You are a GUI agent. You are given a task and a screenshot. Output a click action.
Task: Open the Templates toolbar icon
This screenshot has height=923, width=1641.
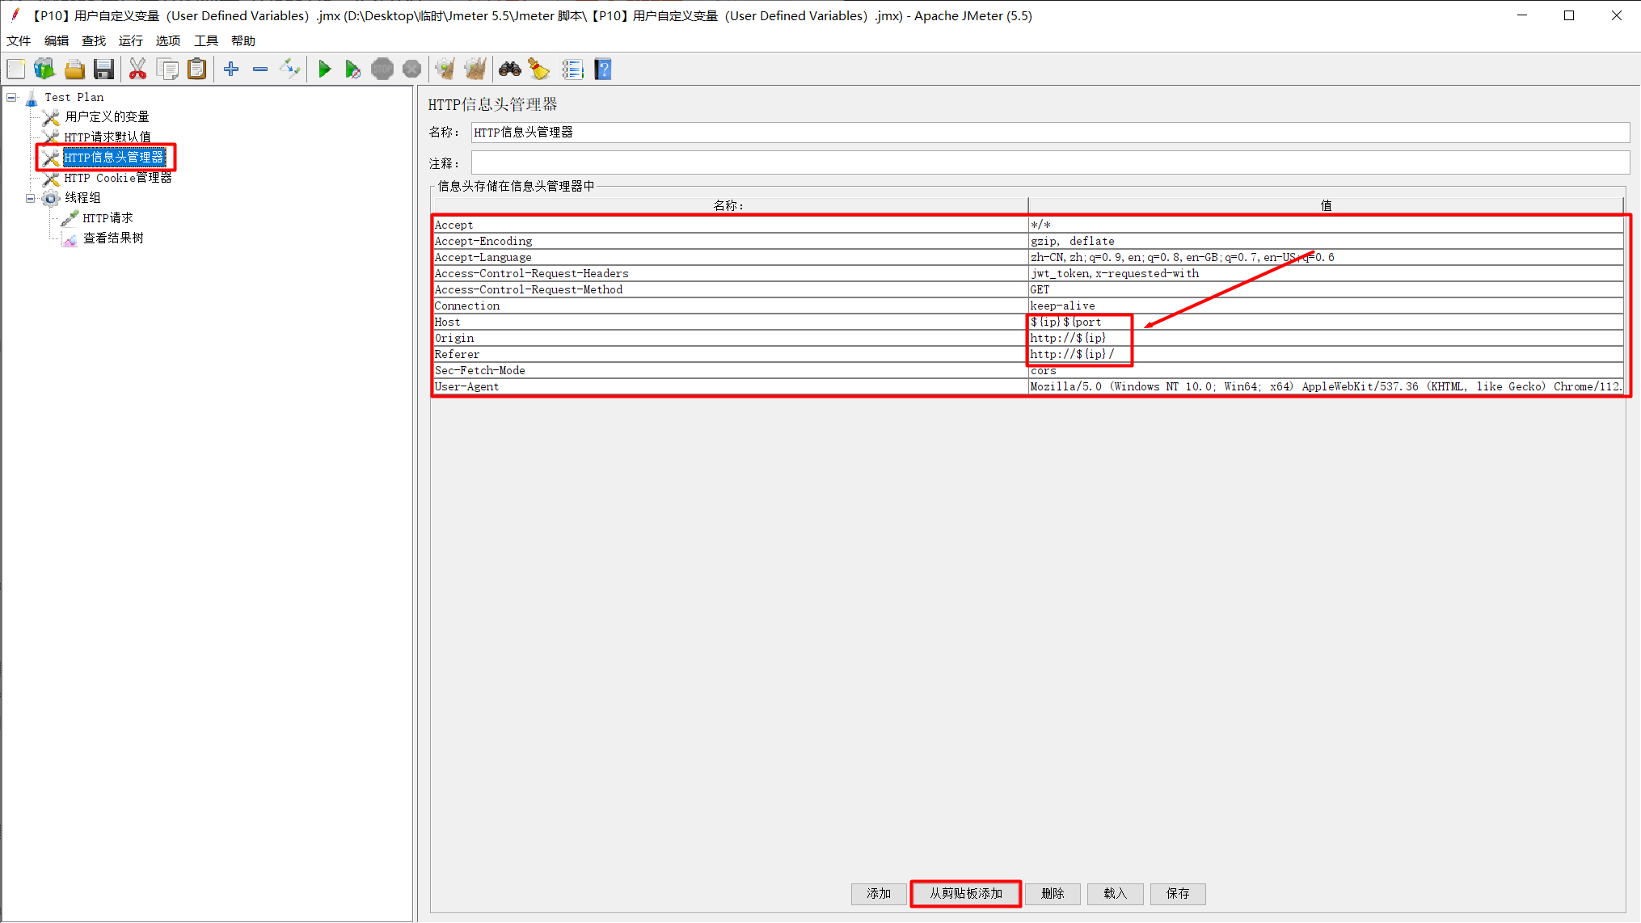[44, 70]
